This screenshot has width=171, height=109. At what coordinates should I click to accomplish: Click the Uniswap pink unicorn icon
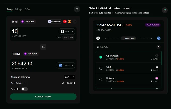[157, 78]
